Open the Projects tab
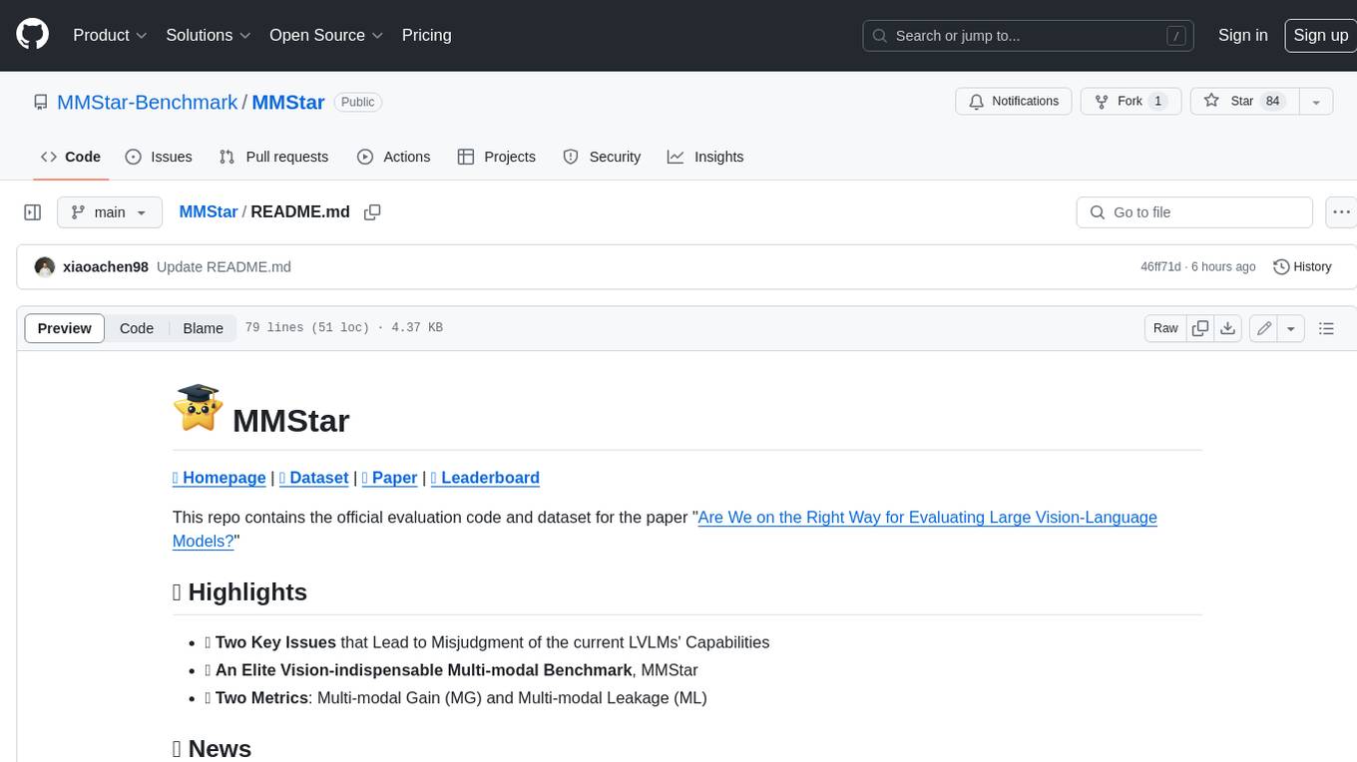This screenshot has height=762, width=1357. click(497, 157)
